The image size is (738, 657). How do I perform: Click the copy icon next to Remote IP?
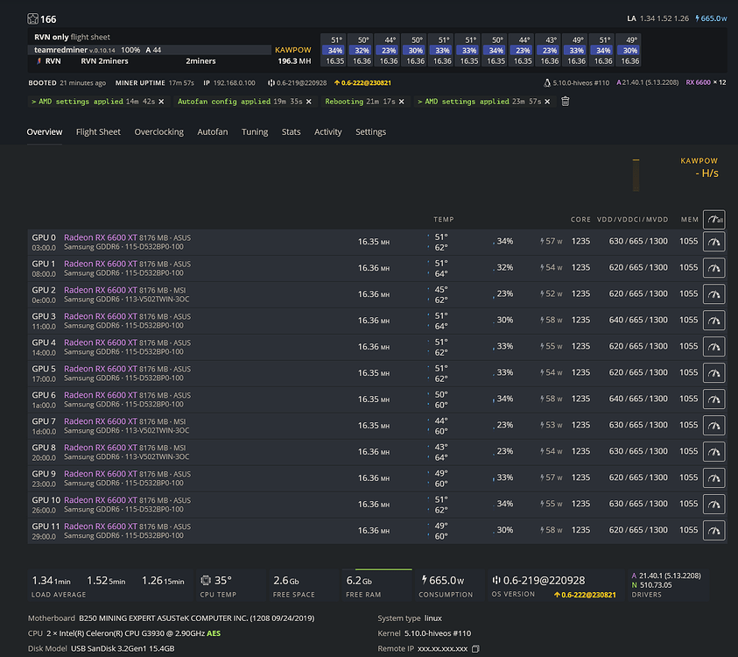(474, 650)
